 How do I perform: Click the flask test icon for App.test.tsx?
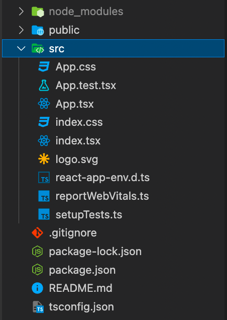[44, 86]
